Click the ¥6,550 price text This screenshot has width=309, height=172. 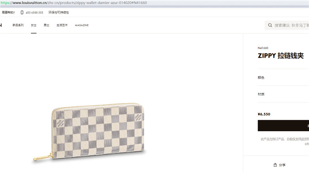264,114
